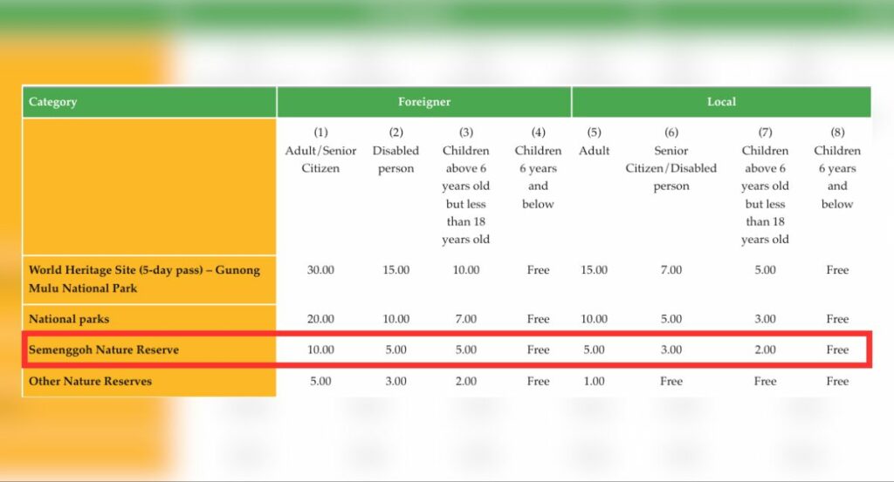Select Free under column (4), Other Nature Reserves row
This screenshot has height=482, width=894.
[x=538, y=381]
